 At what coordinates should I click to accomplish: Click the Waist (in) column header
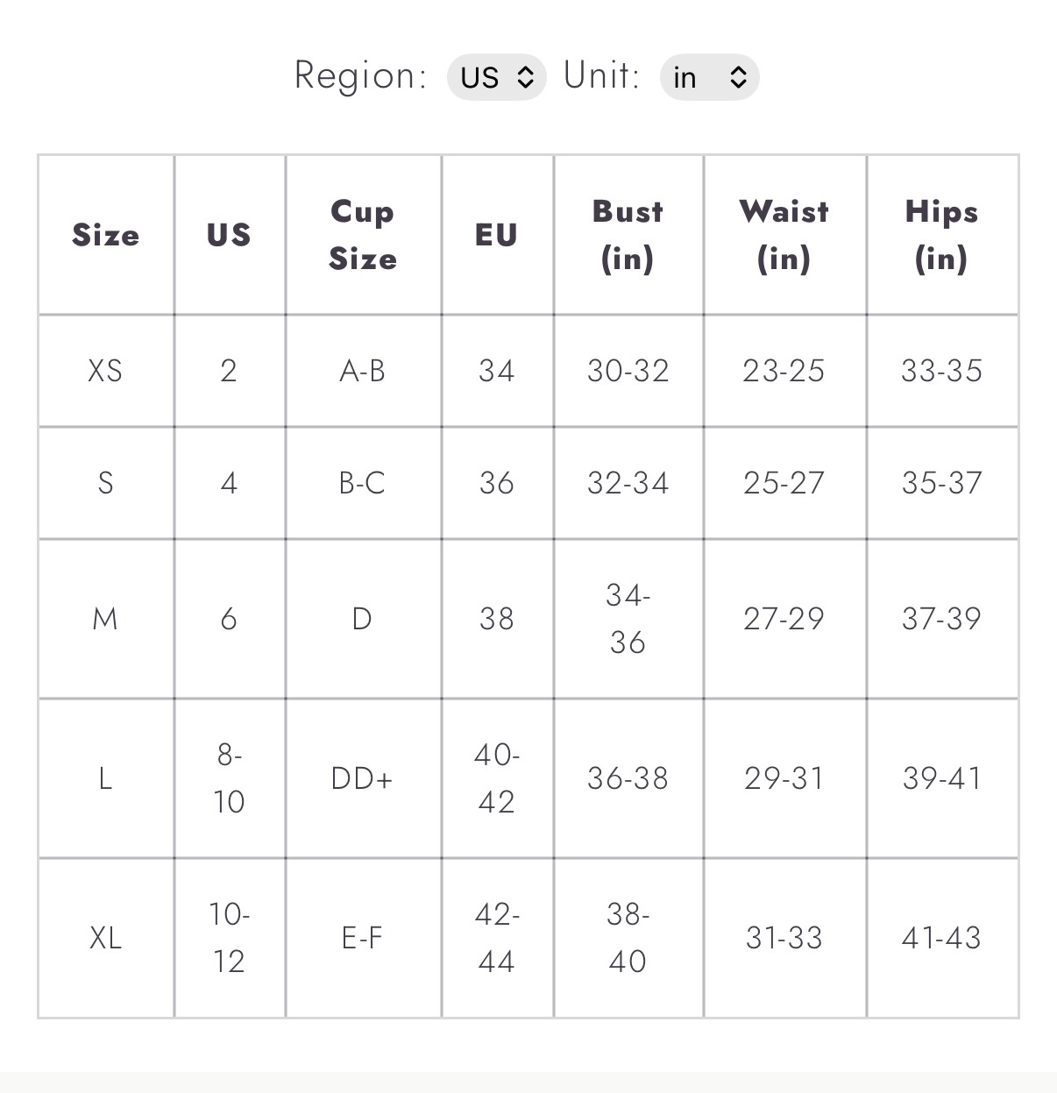click(784, 235)
